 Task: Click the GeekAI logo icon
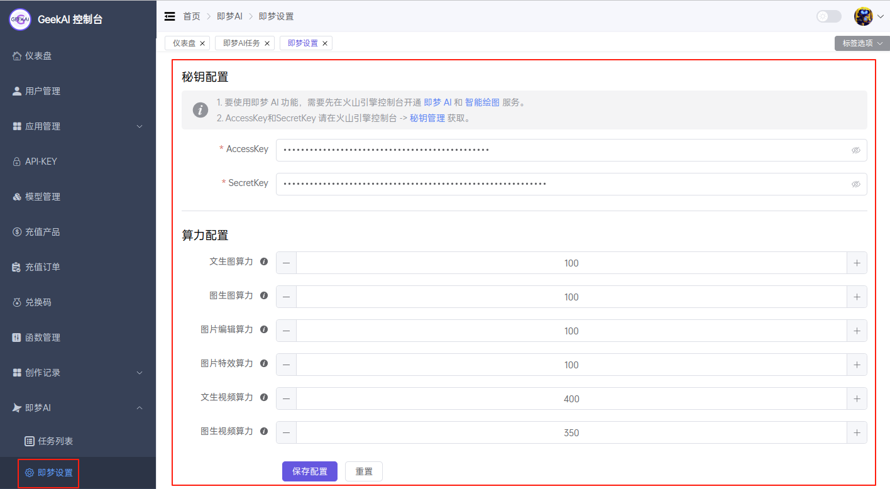pyautogui.click(x=20, y=19)
